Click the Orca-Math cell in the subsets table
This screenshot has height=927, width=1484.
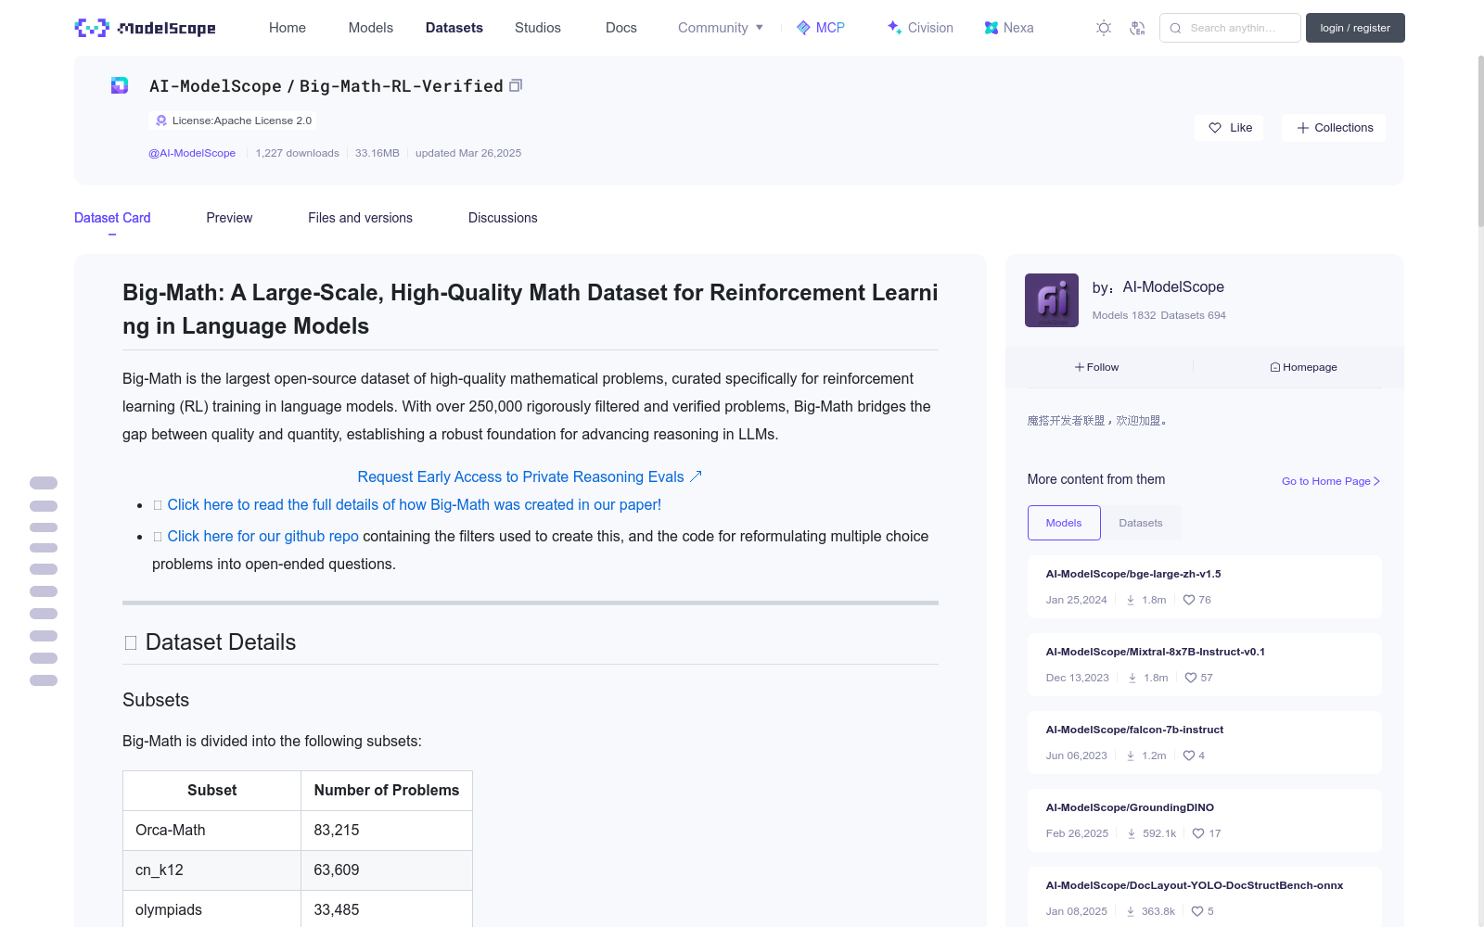click(211, 831)
